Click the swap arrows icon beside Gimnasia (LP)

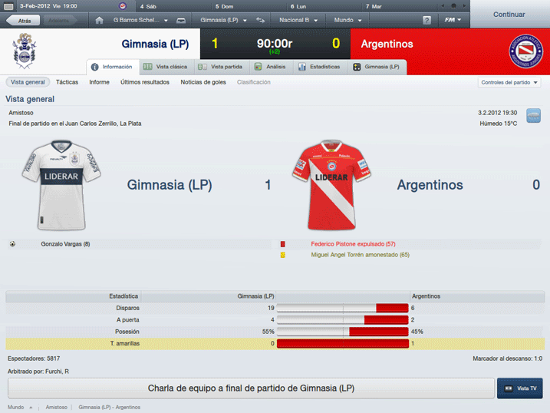[260, 21]
